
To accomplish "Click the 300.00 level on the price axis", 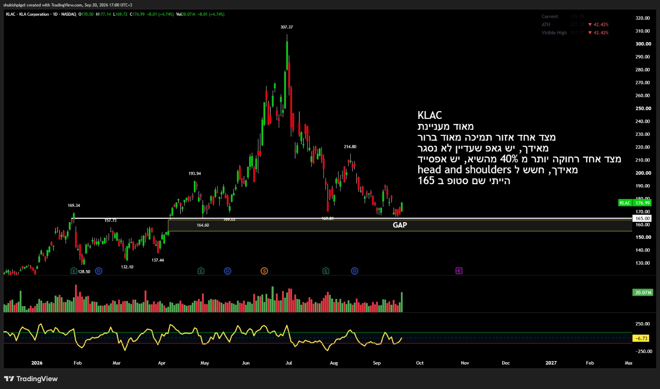I will [643, 44].
